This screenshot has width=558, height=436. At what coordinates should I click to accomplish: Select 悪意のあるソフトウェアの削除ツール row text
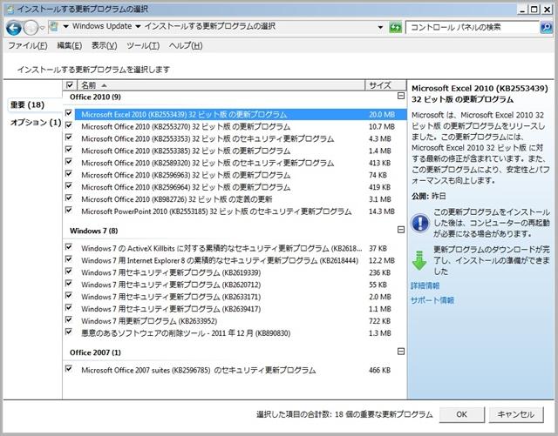[x=186, y=333]
